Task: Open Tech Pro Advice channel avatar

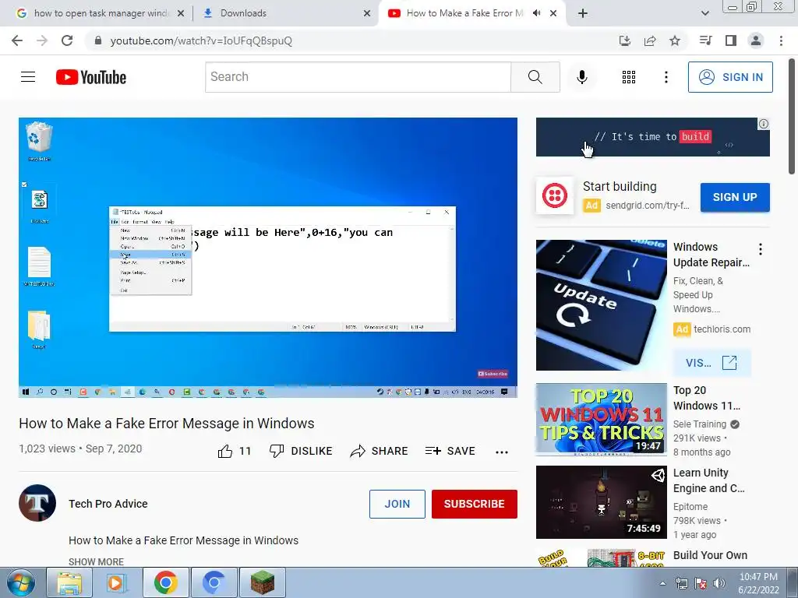Action: (37, 503)
